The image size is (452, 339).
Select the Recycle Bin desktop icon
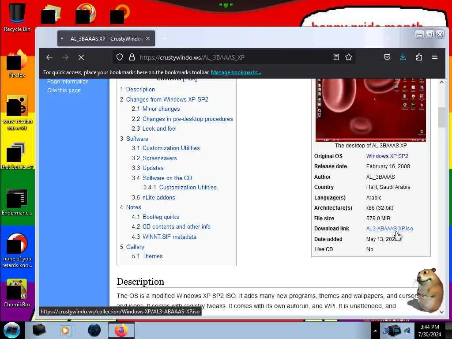click(17, 17)
